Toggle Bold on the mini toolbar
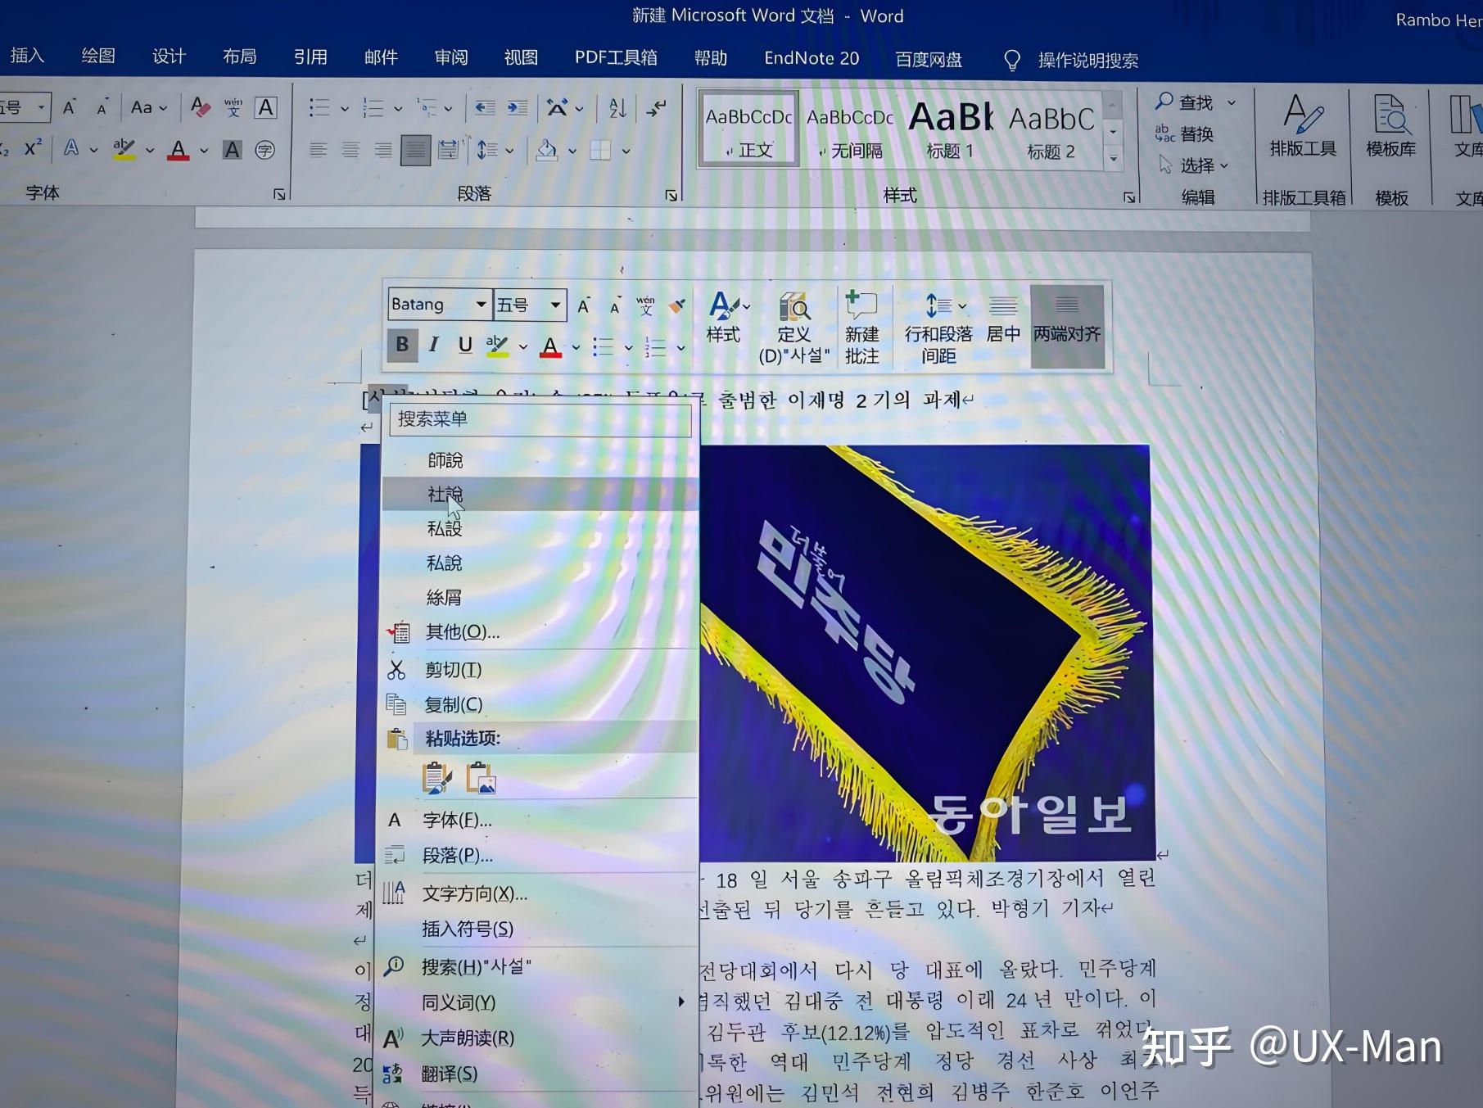This screenshot has height=1108, width=1483. click(x=402, y=345)
